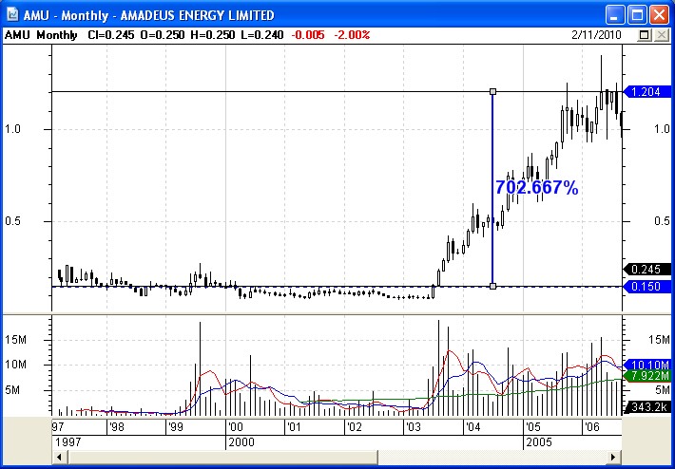Click the -2.00% change value
The width and height of the screenshot is (675, 469).
pos(352,35)
